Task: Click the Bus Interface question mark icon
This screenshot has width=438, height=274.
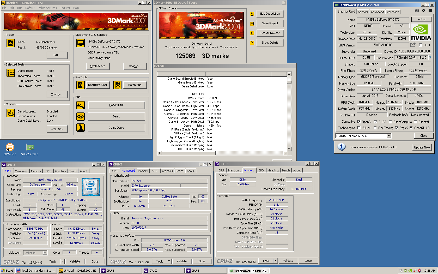Action: tap(430, 58)
